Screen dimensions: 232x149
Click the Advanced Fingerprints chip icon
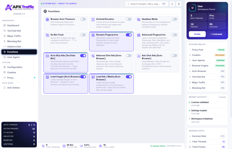click(x=139, y=35)
